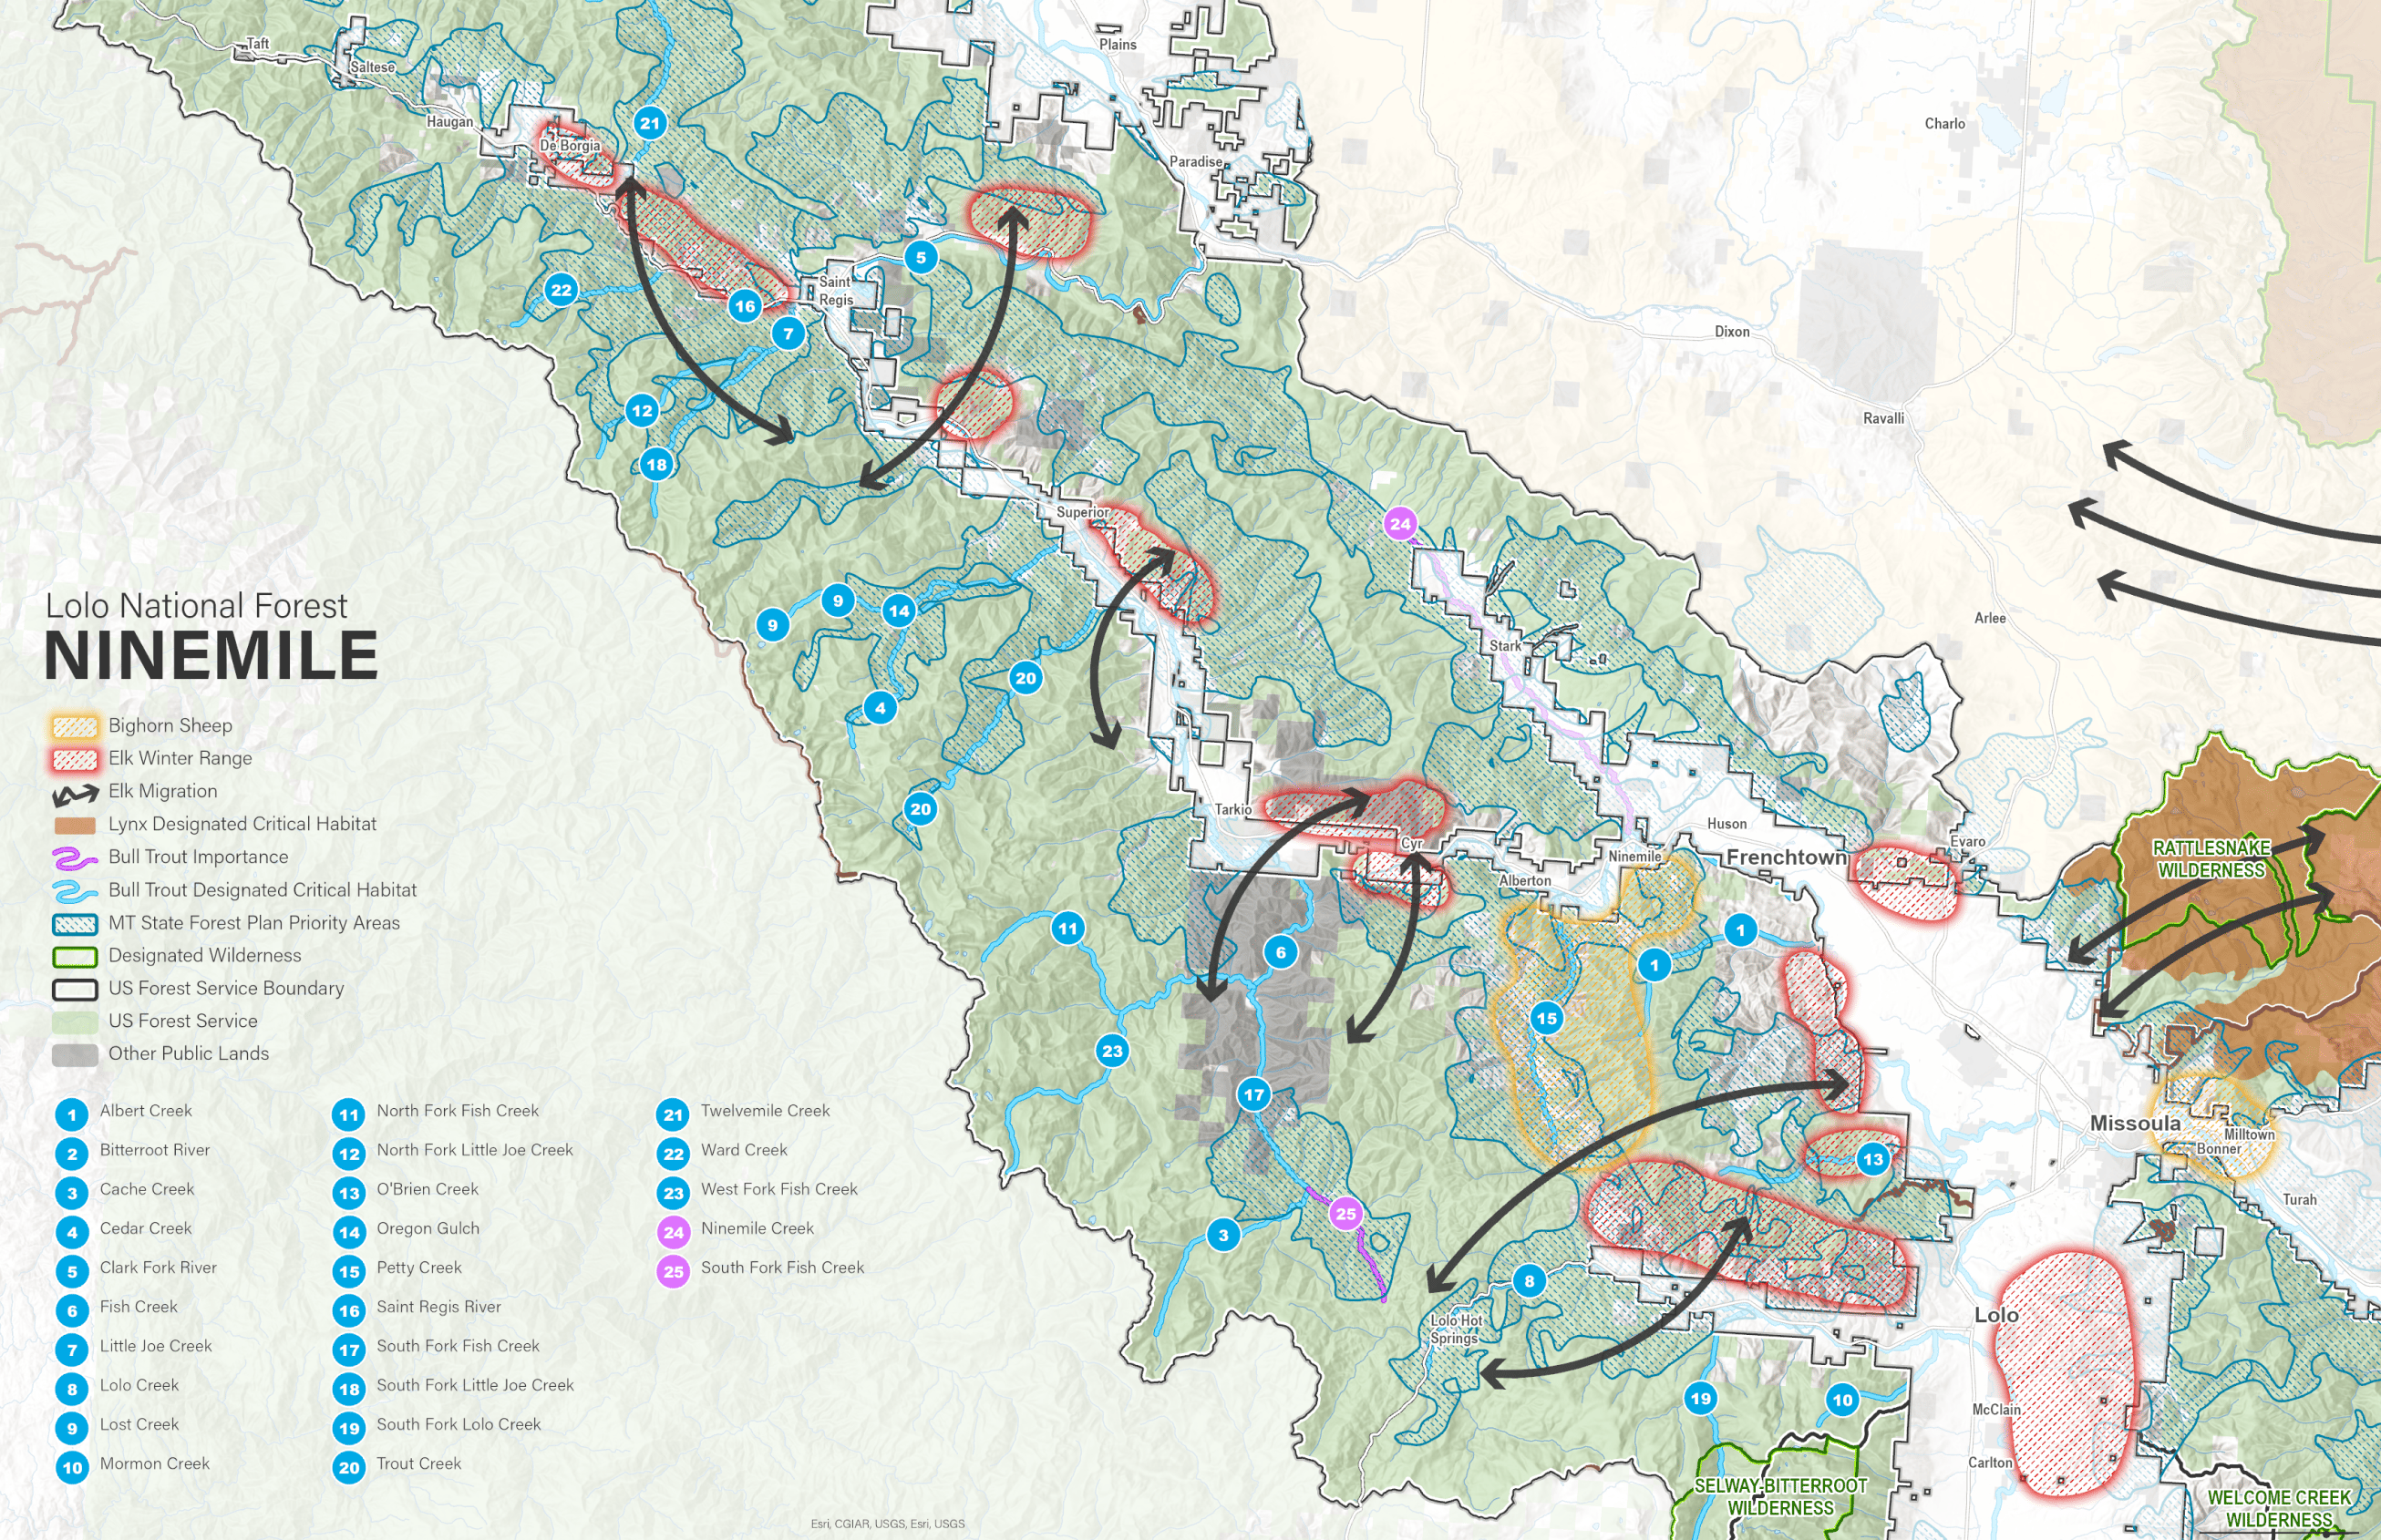Click legend circle 25 beside South Fork Fish Creek
The width and height of the screenshot is (2381, 1540).
click(x=674, y=1271)
